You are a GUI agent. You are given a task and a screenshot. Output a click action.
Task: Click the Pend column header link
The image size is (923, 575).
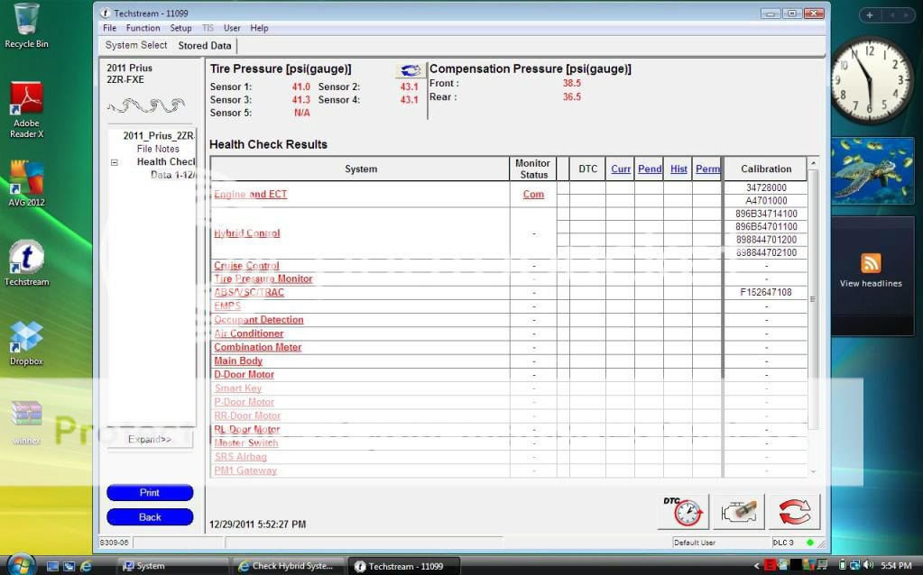pyautogui.click(x=650, y=169)
